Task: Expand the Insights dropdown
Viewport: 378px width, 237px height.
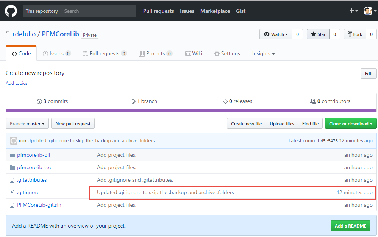Action: click(x=264, y=53)
